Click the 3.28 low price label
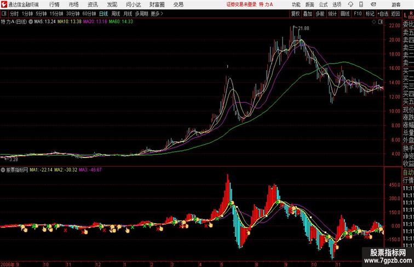This screenshot has height=267, width=414. coord(14,160)
